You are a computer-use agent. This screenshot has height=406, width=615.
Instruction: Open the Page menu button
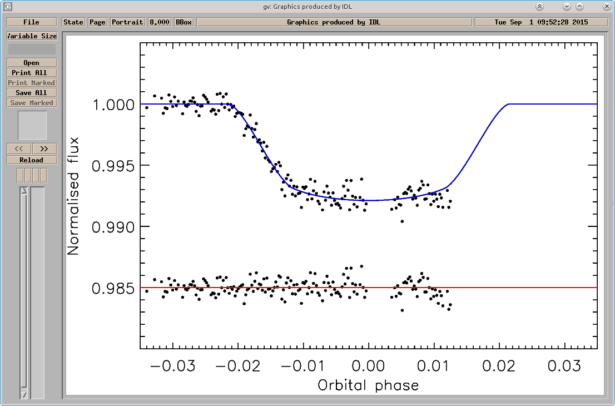point(97,22)
